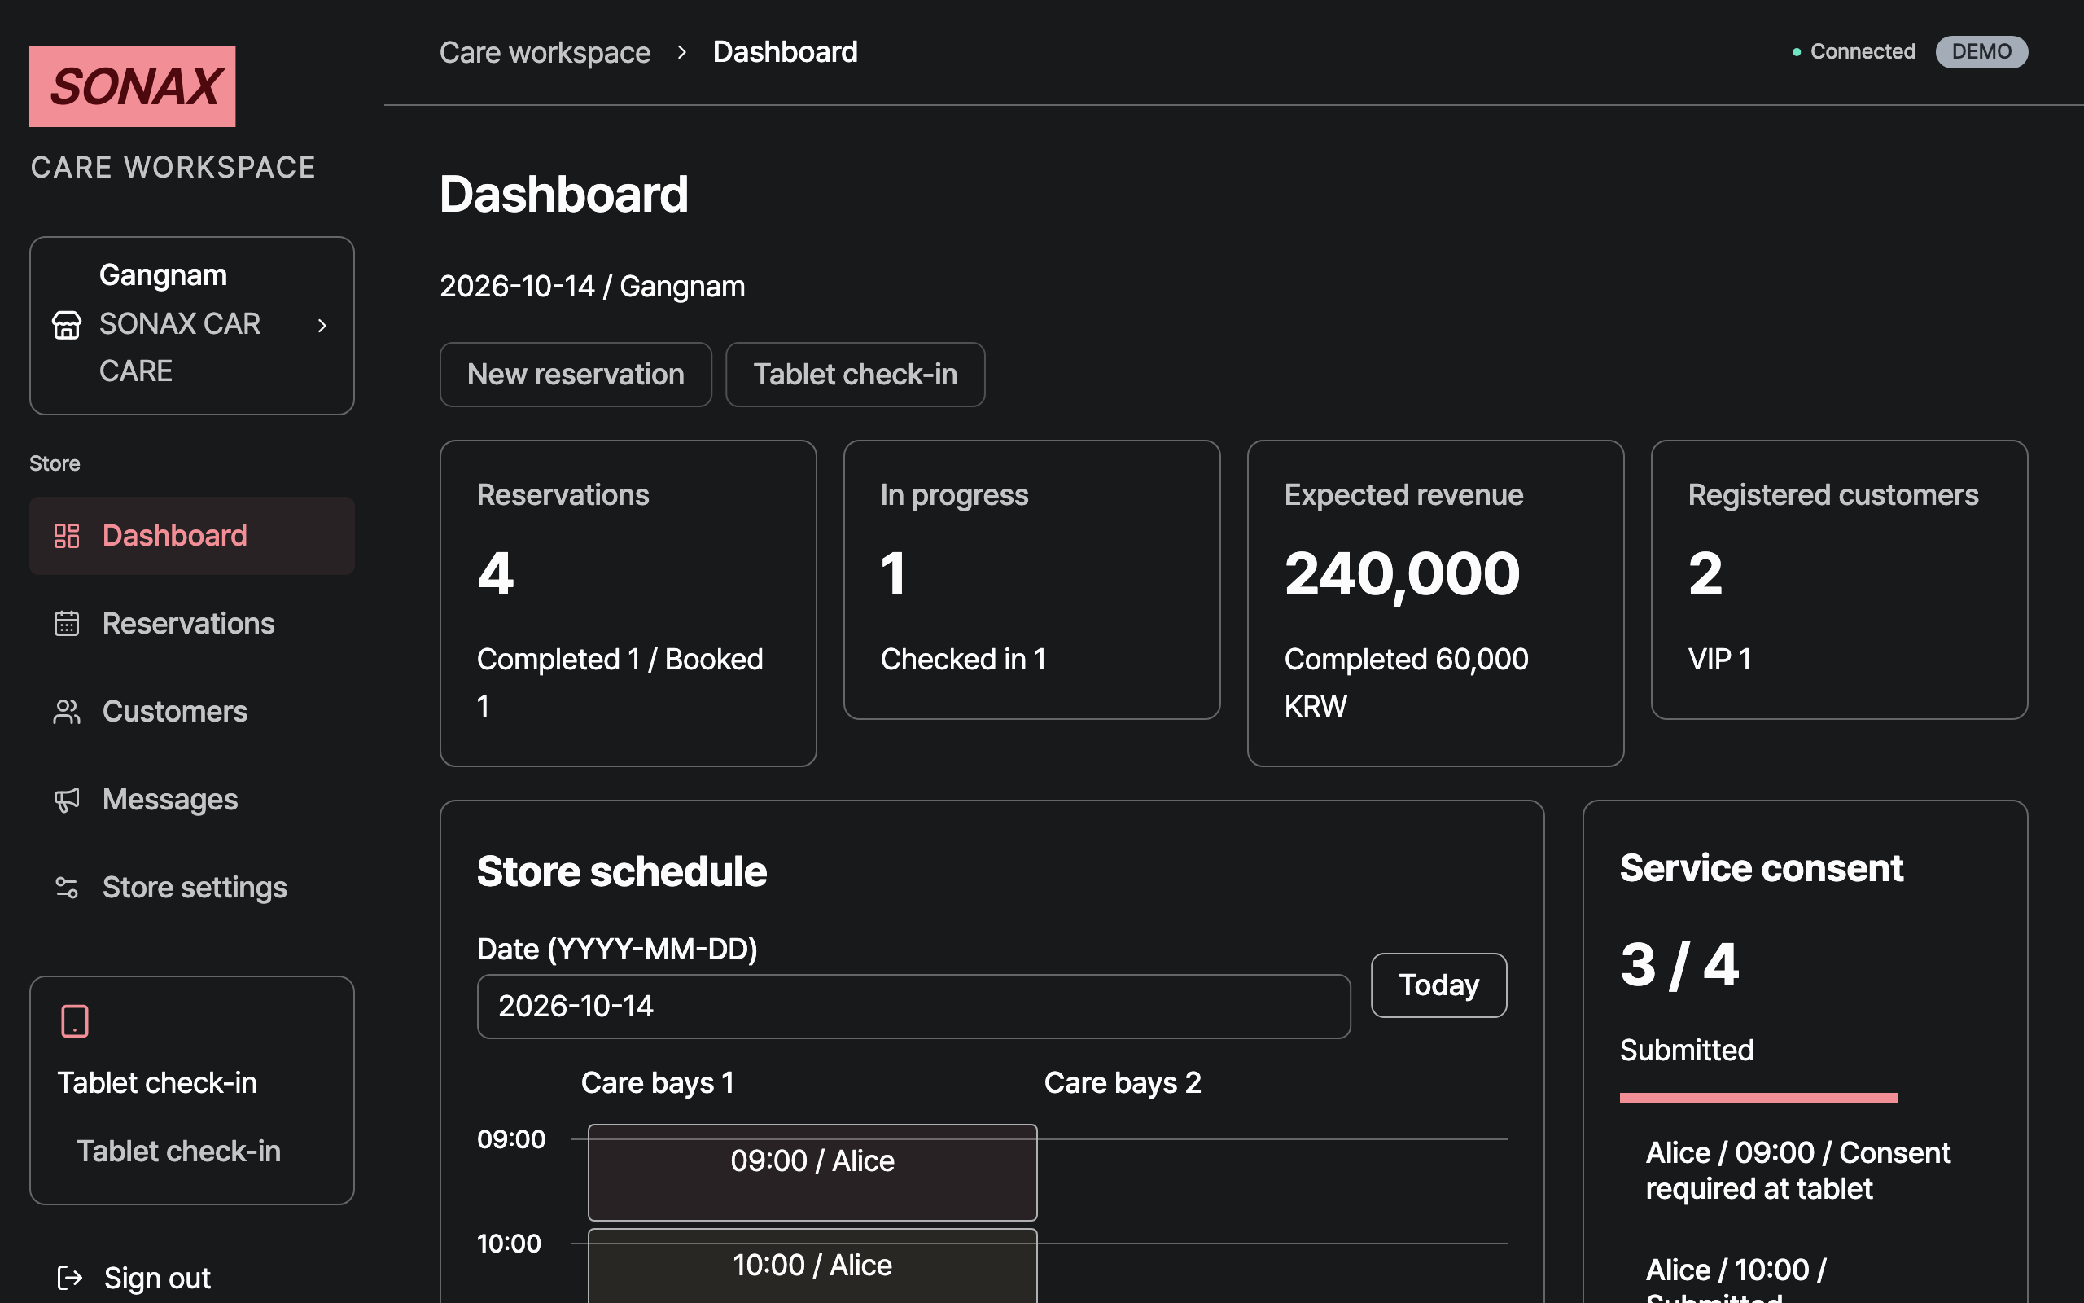Click the 2026-10-14 / Gangnam subtitle
Screen dimensions: 2084x1303
pyautogui.click(x=593, y=286)
